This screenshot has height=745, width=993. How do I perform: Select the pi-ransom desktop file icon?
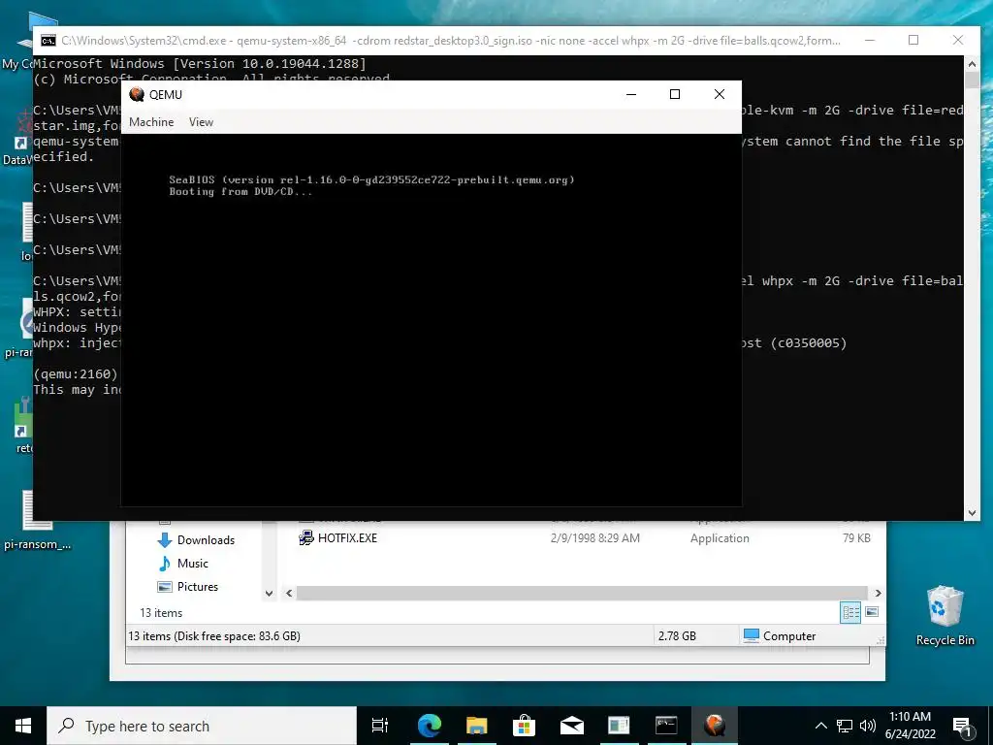pos(38,520)
